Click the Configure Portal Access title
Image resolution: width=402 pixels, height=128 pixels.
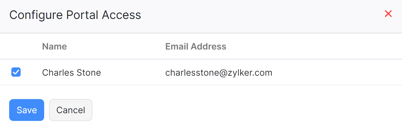pos(75,15)
